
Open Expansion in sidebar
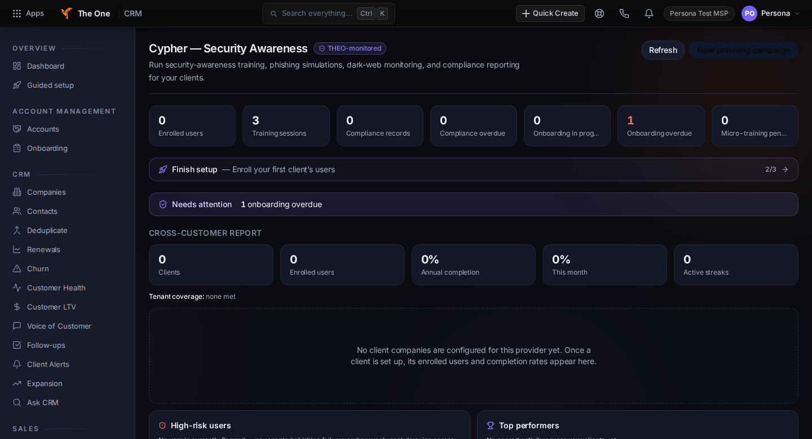[x=45, y=383]
